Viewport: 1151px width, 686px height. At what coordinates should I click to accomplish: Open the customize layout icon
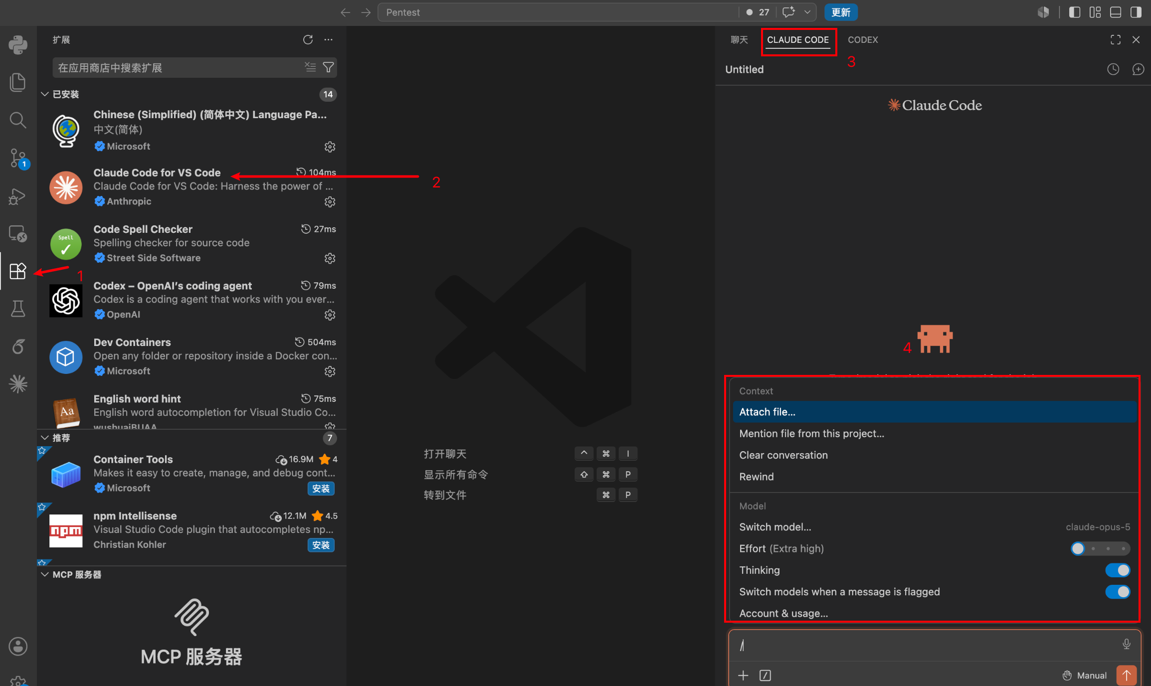(x=1095, y=12)
